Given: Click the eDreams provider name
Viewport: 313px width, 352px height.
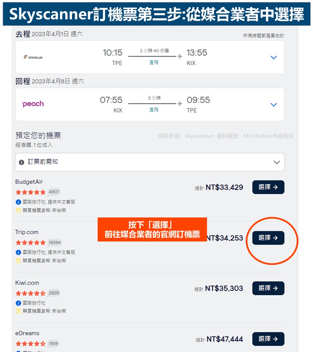Looking at the screenshot, I should (27, 333).
